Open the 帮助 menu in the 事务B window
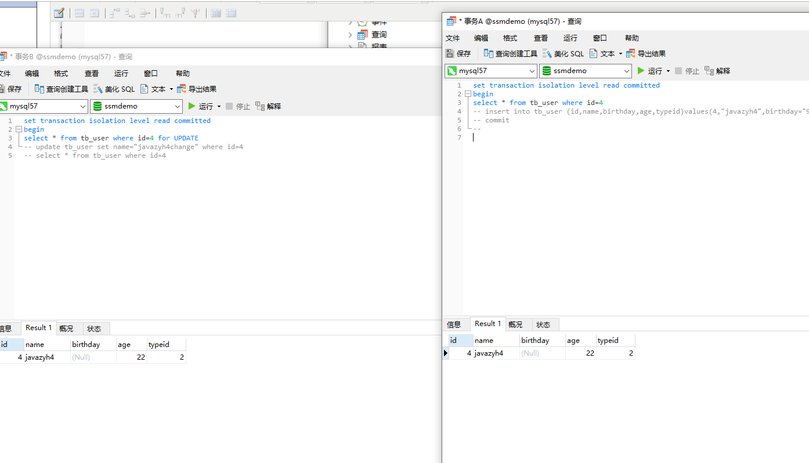 (183, 73)
